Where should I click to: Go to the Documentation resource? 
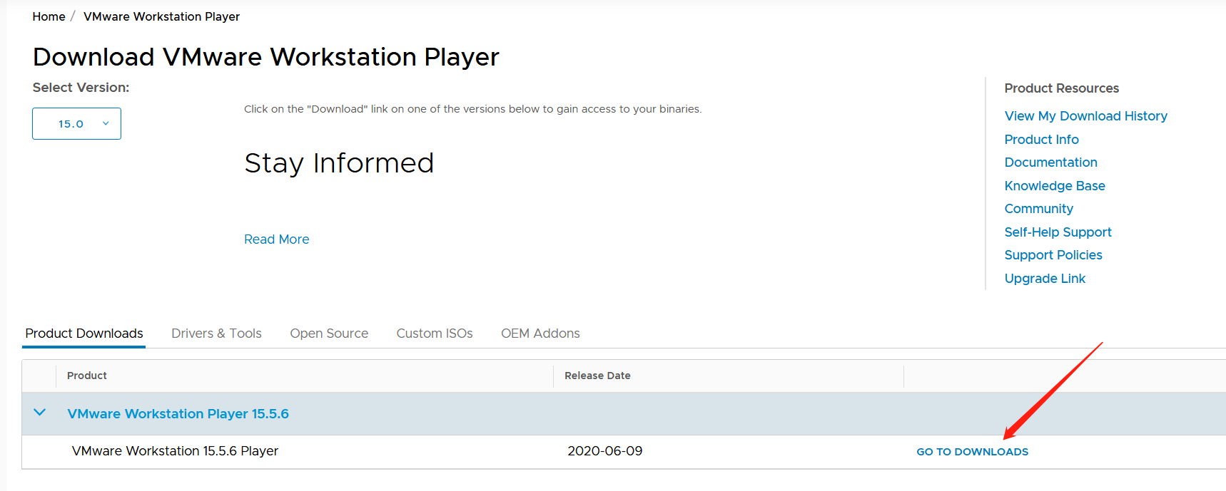click(x=1050, y=162)
